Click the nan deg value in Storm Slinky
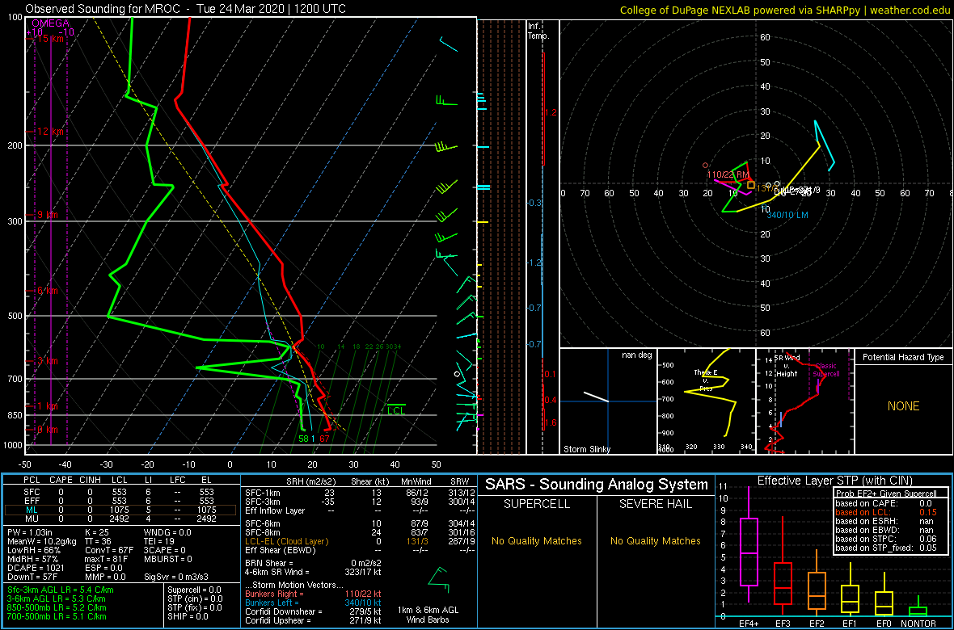Viewport: 954px width, 630px height. (636, 355)
